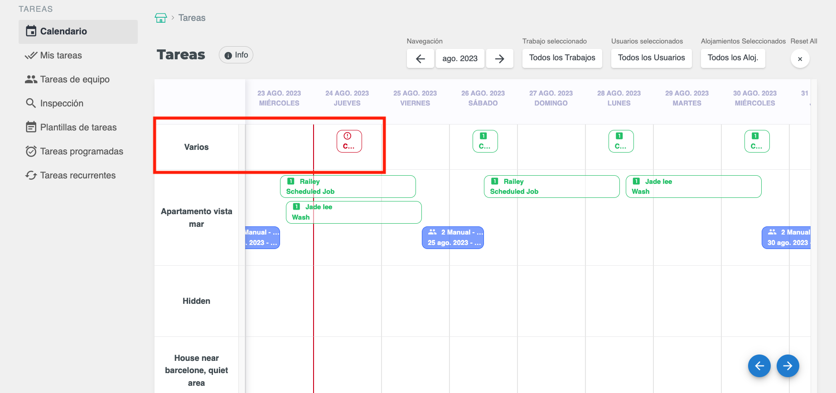Viewport: 836px width, 393px height.
Task: Open the Info button beside Tareas
Action: click(236, 55)
